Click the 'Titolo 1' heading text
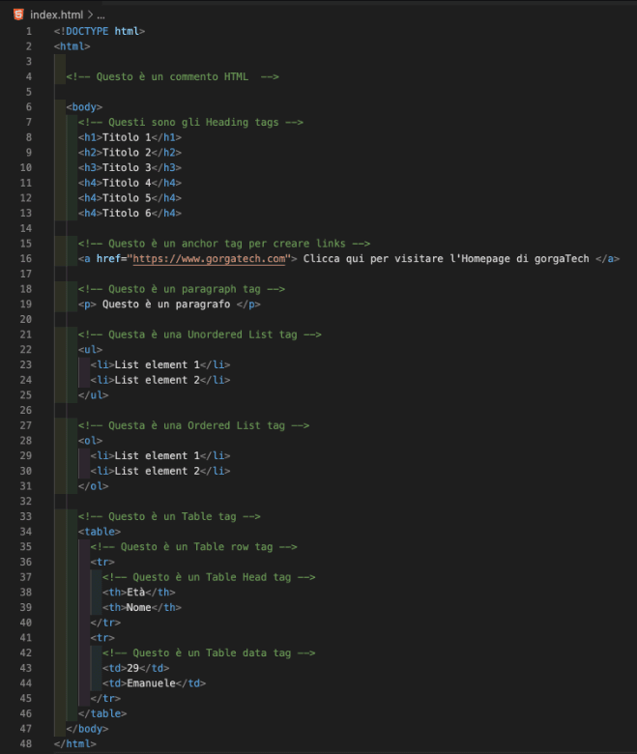 pyautogui.click(x=127, y=137)
